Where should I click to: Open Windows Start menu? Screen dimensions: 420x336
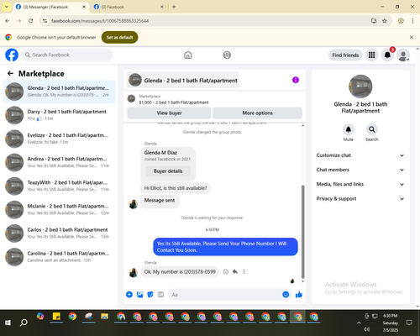coord(8,323)
